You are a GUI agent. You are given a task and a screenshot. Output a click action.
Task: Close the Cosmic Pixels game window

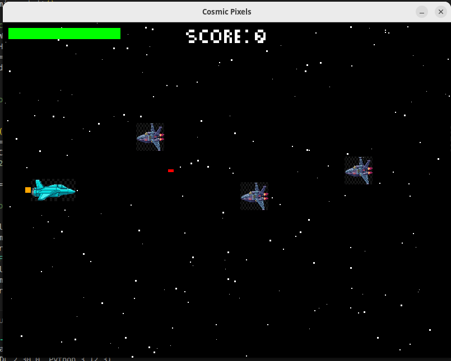point(440,12)
